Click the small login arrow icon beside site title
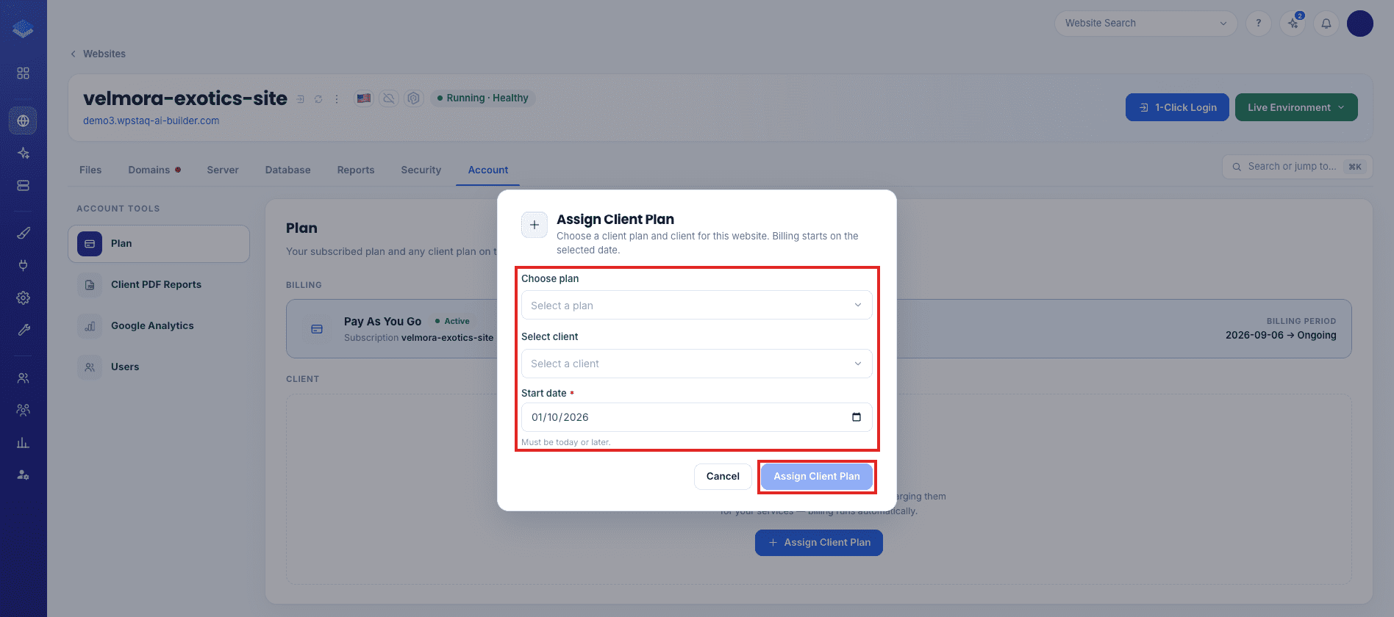 point(300,98)
